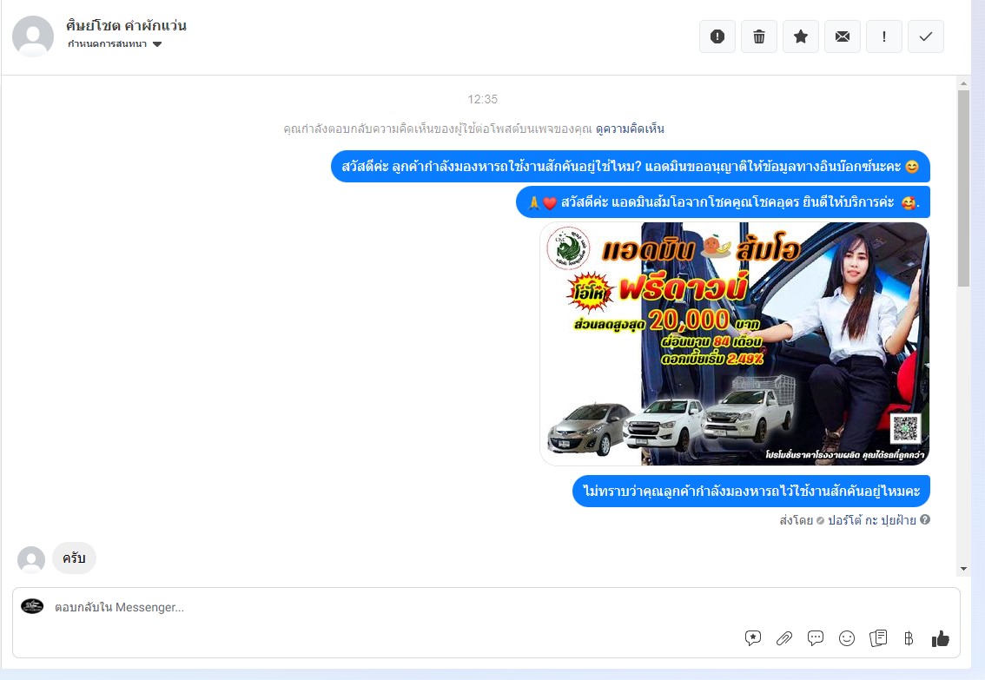Open the admin Som-O promotional image

[734, 343]
